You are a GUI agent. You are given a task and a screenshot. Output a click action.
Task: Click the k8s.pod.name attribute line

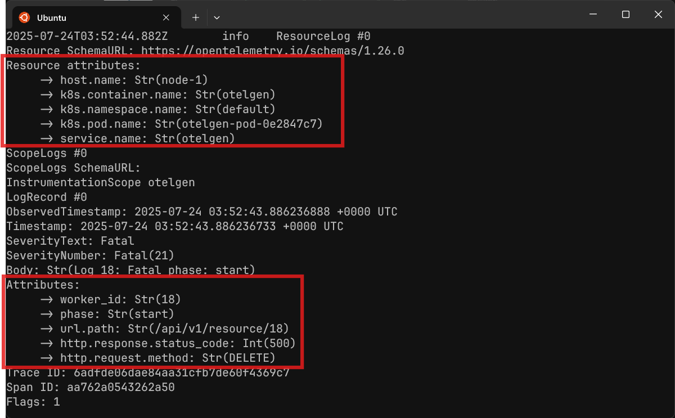click(x=182, y=124)
